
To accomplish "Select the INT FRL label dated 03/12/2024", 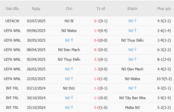I will (12, 88).
